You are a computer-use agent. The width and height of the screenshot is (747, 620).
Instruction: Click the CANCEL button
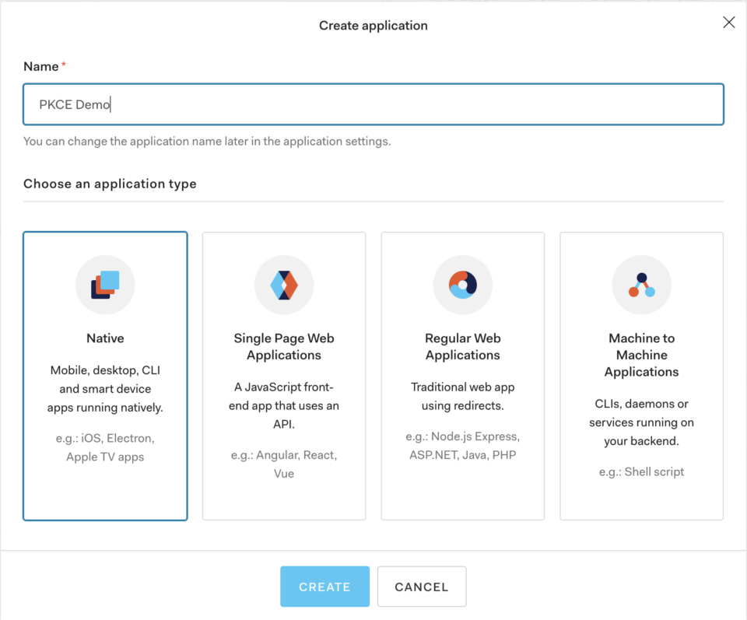tap(421, 587)
